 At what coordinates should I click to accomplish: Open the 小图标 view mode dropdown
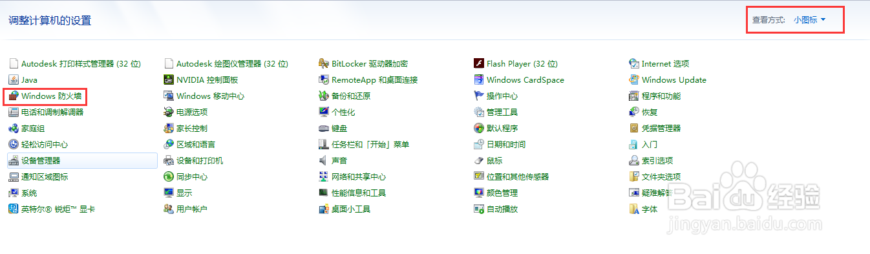click(810, 20)
